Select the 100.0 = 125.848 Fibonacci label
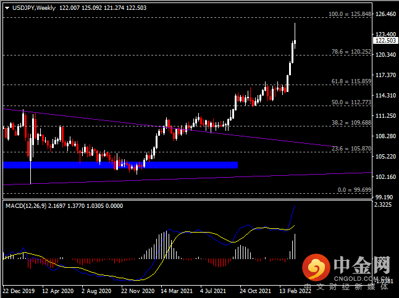 point(350,14)
